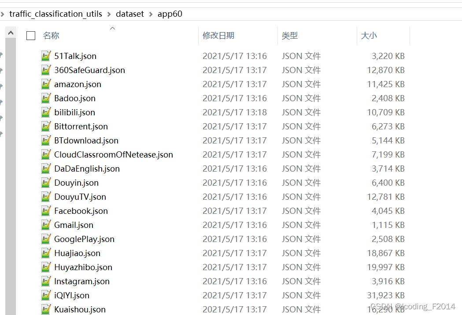Expand breadcrumb arrow after traffic_classification_utils
The image size is (462, 315).
109,14
